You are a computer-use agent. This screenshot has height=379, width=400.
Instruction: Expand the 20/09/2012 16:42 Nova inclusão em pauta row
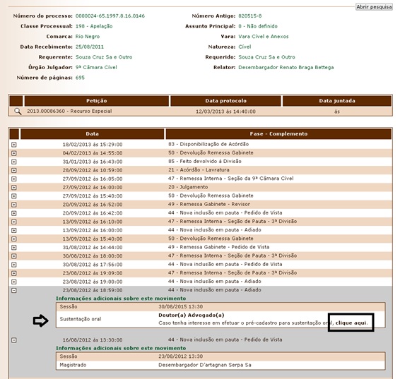click(14, 213)
